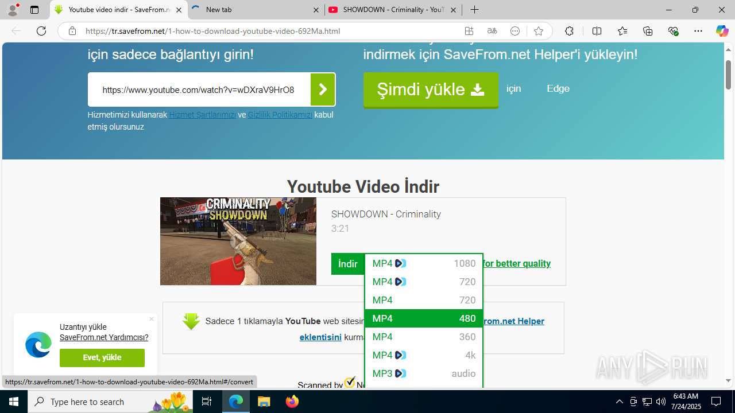Show hidden system tray icons
Screen dimensions: 735x413
click(x=619, y=402)
